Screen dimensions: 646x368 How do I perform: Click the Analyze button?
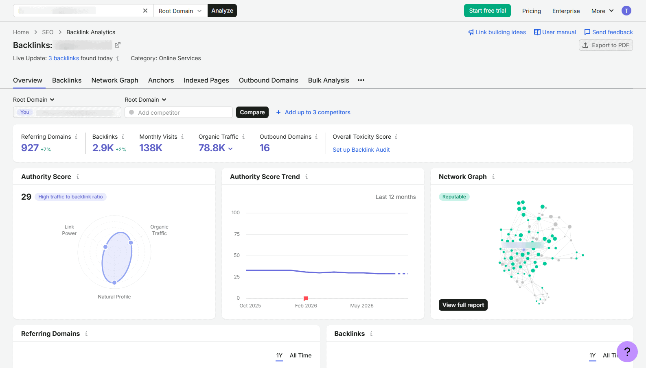tap(222, 11)
